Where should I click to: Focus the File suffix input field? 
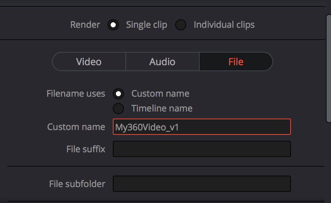[x=202, y=149]
